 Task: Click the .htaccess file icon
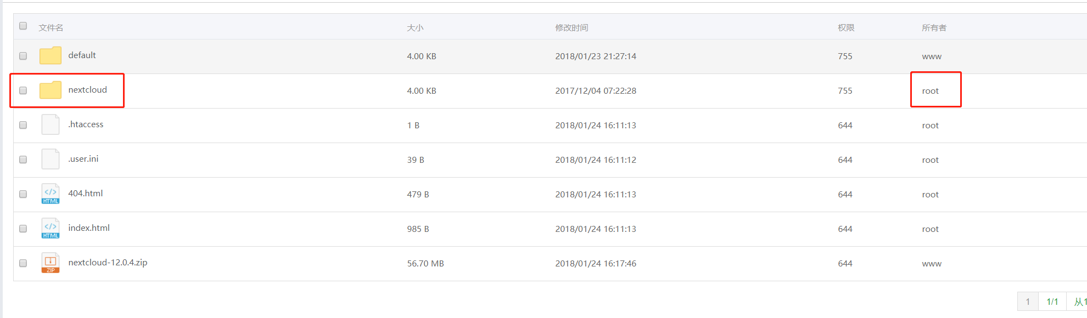(x=51, y=124)
